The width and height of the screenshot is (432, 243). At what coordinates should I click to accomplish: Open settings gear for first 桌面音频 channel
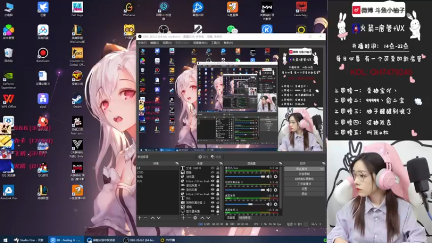click(275, 204)
